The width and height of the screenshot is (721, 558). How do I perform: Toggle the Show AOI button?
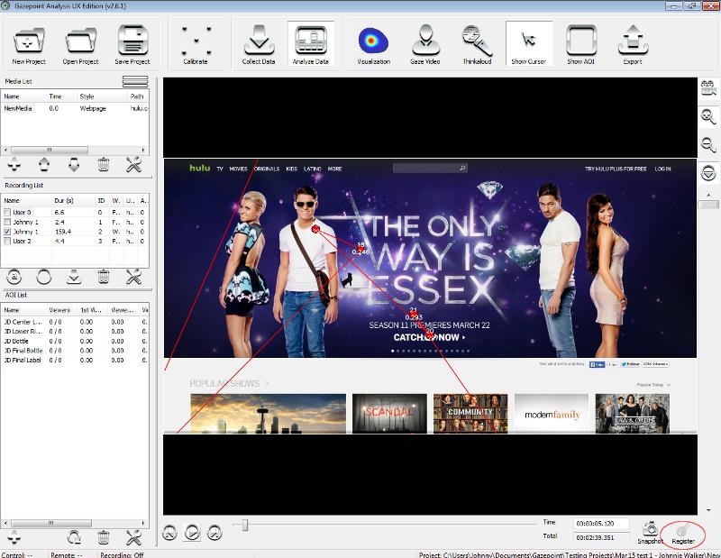[x=580, y=44]
